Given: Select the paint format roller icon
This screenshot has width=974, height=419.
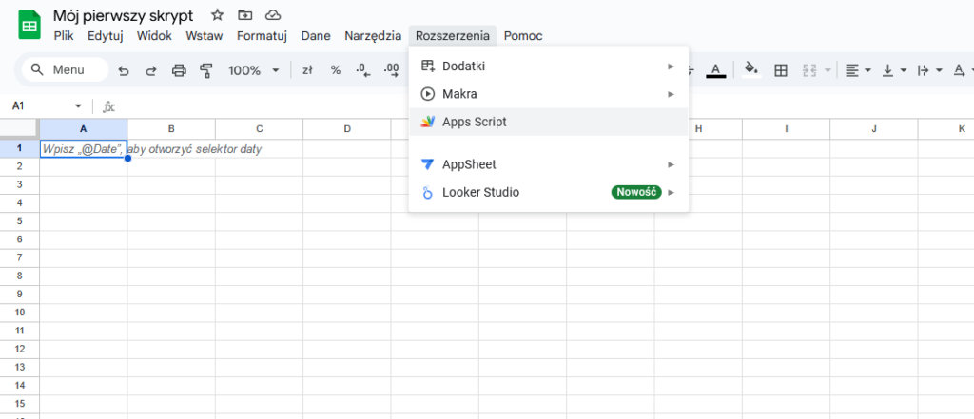Looking at the screenshot, I should coord(205,70).
